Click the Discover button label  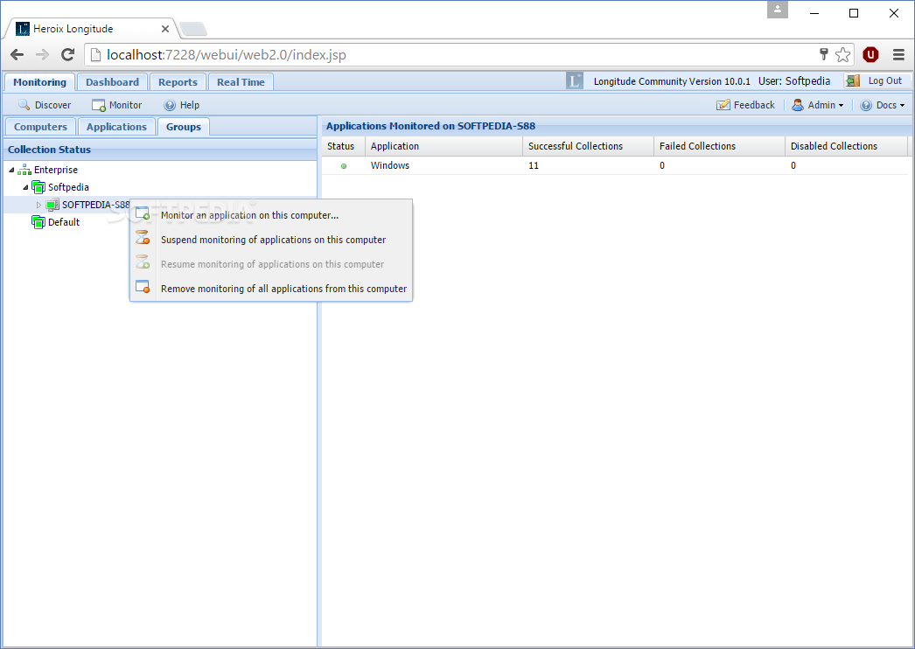(52, 105)
